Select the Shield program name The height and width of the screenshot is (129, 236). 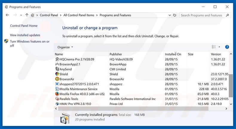coord(64,74)
